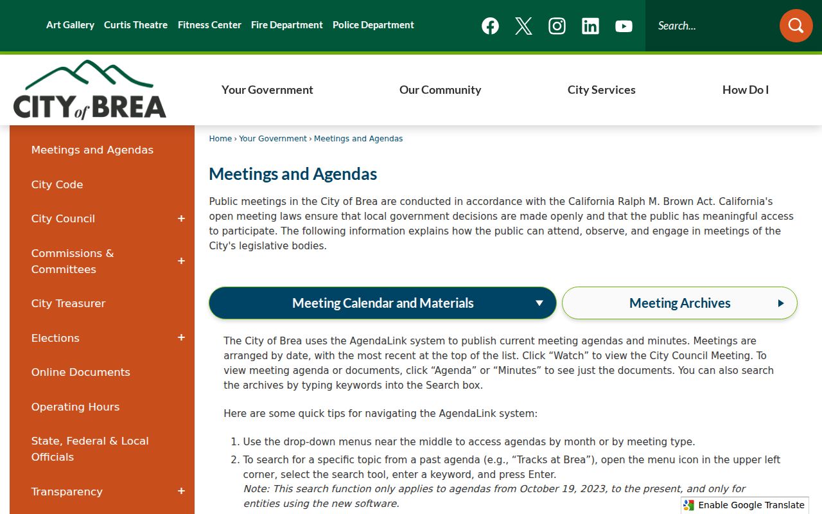822x514 pixels.
Task: Open Online Documents in the sidebar
Action: pyautogui.click(x=81, y=372)
